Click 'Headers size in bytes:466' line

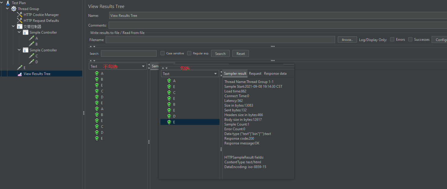(x=244, y=115)
